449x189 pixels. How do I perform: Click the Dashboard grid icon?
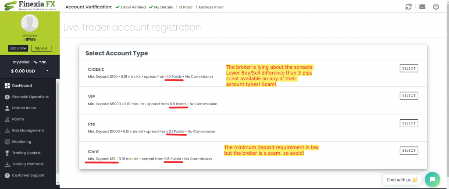click(7, 86)
